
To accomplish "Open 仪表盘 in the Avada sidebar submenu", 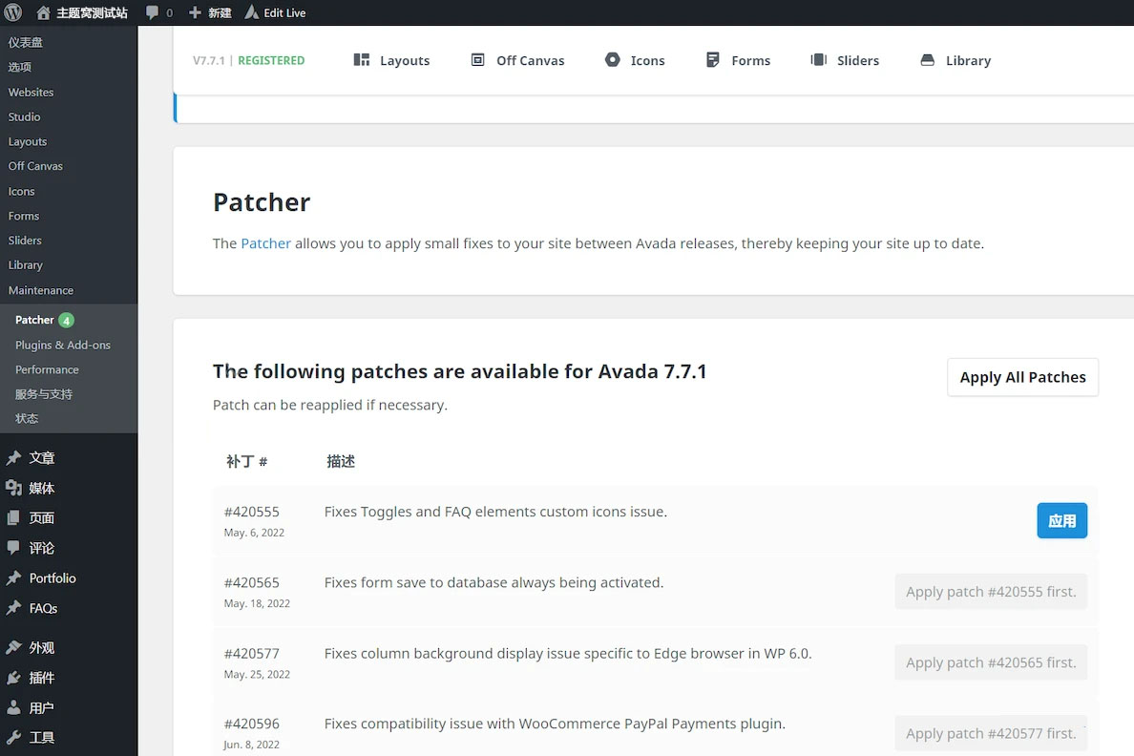I will pyautogui.click(x=26, y=42).
